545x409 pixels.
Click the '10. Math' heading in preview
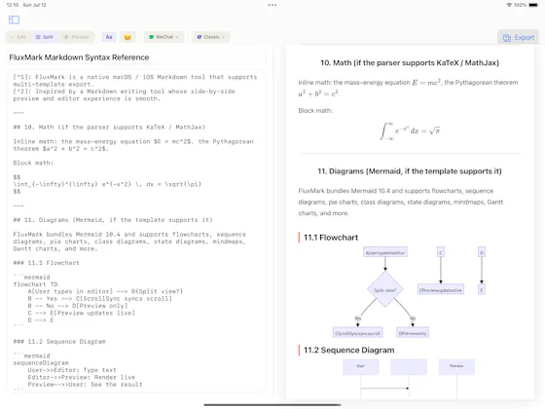tap(410, 63)
